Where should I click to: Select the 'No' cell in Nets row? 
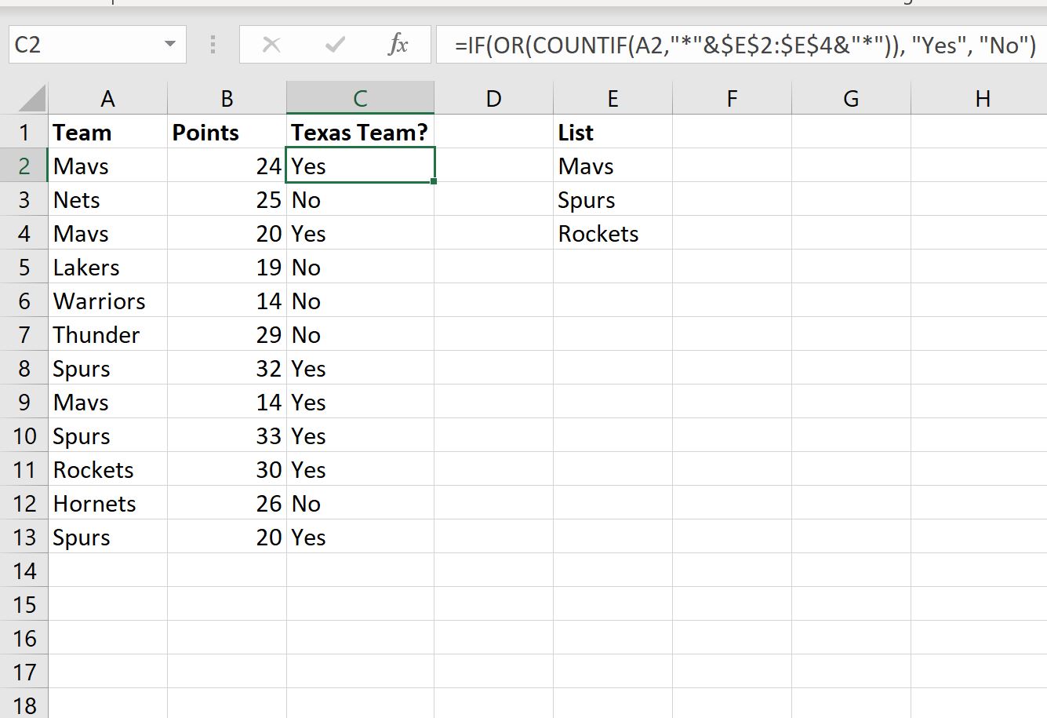[x=360, y=199]
